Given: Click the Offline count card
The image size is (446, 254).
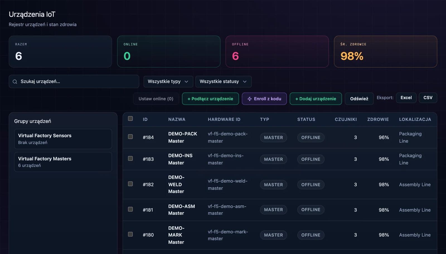Looking at the screenshot, I should [x=277, y=51].
